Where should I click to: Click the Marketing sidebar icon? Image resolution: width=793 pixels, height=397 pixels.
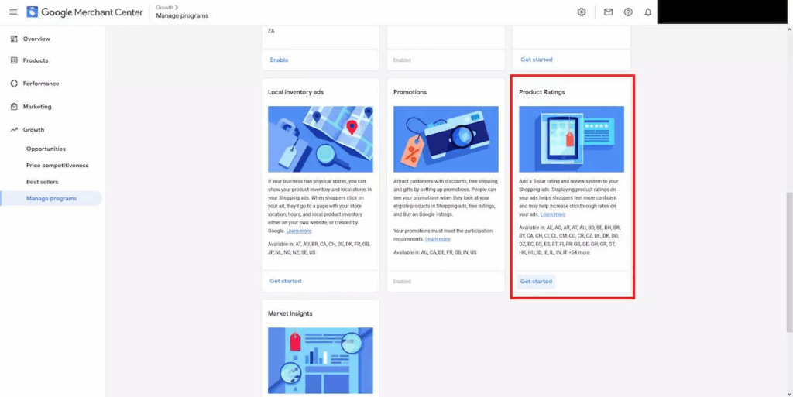14,107
